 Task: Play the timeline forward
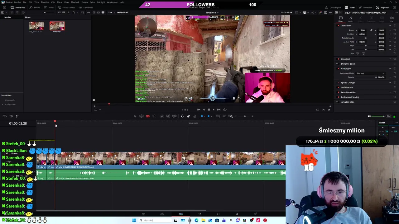[x=213, y=110]
